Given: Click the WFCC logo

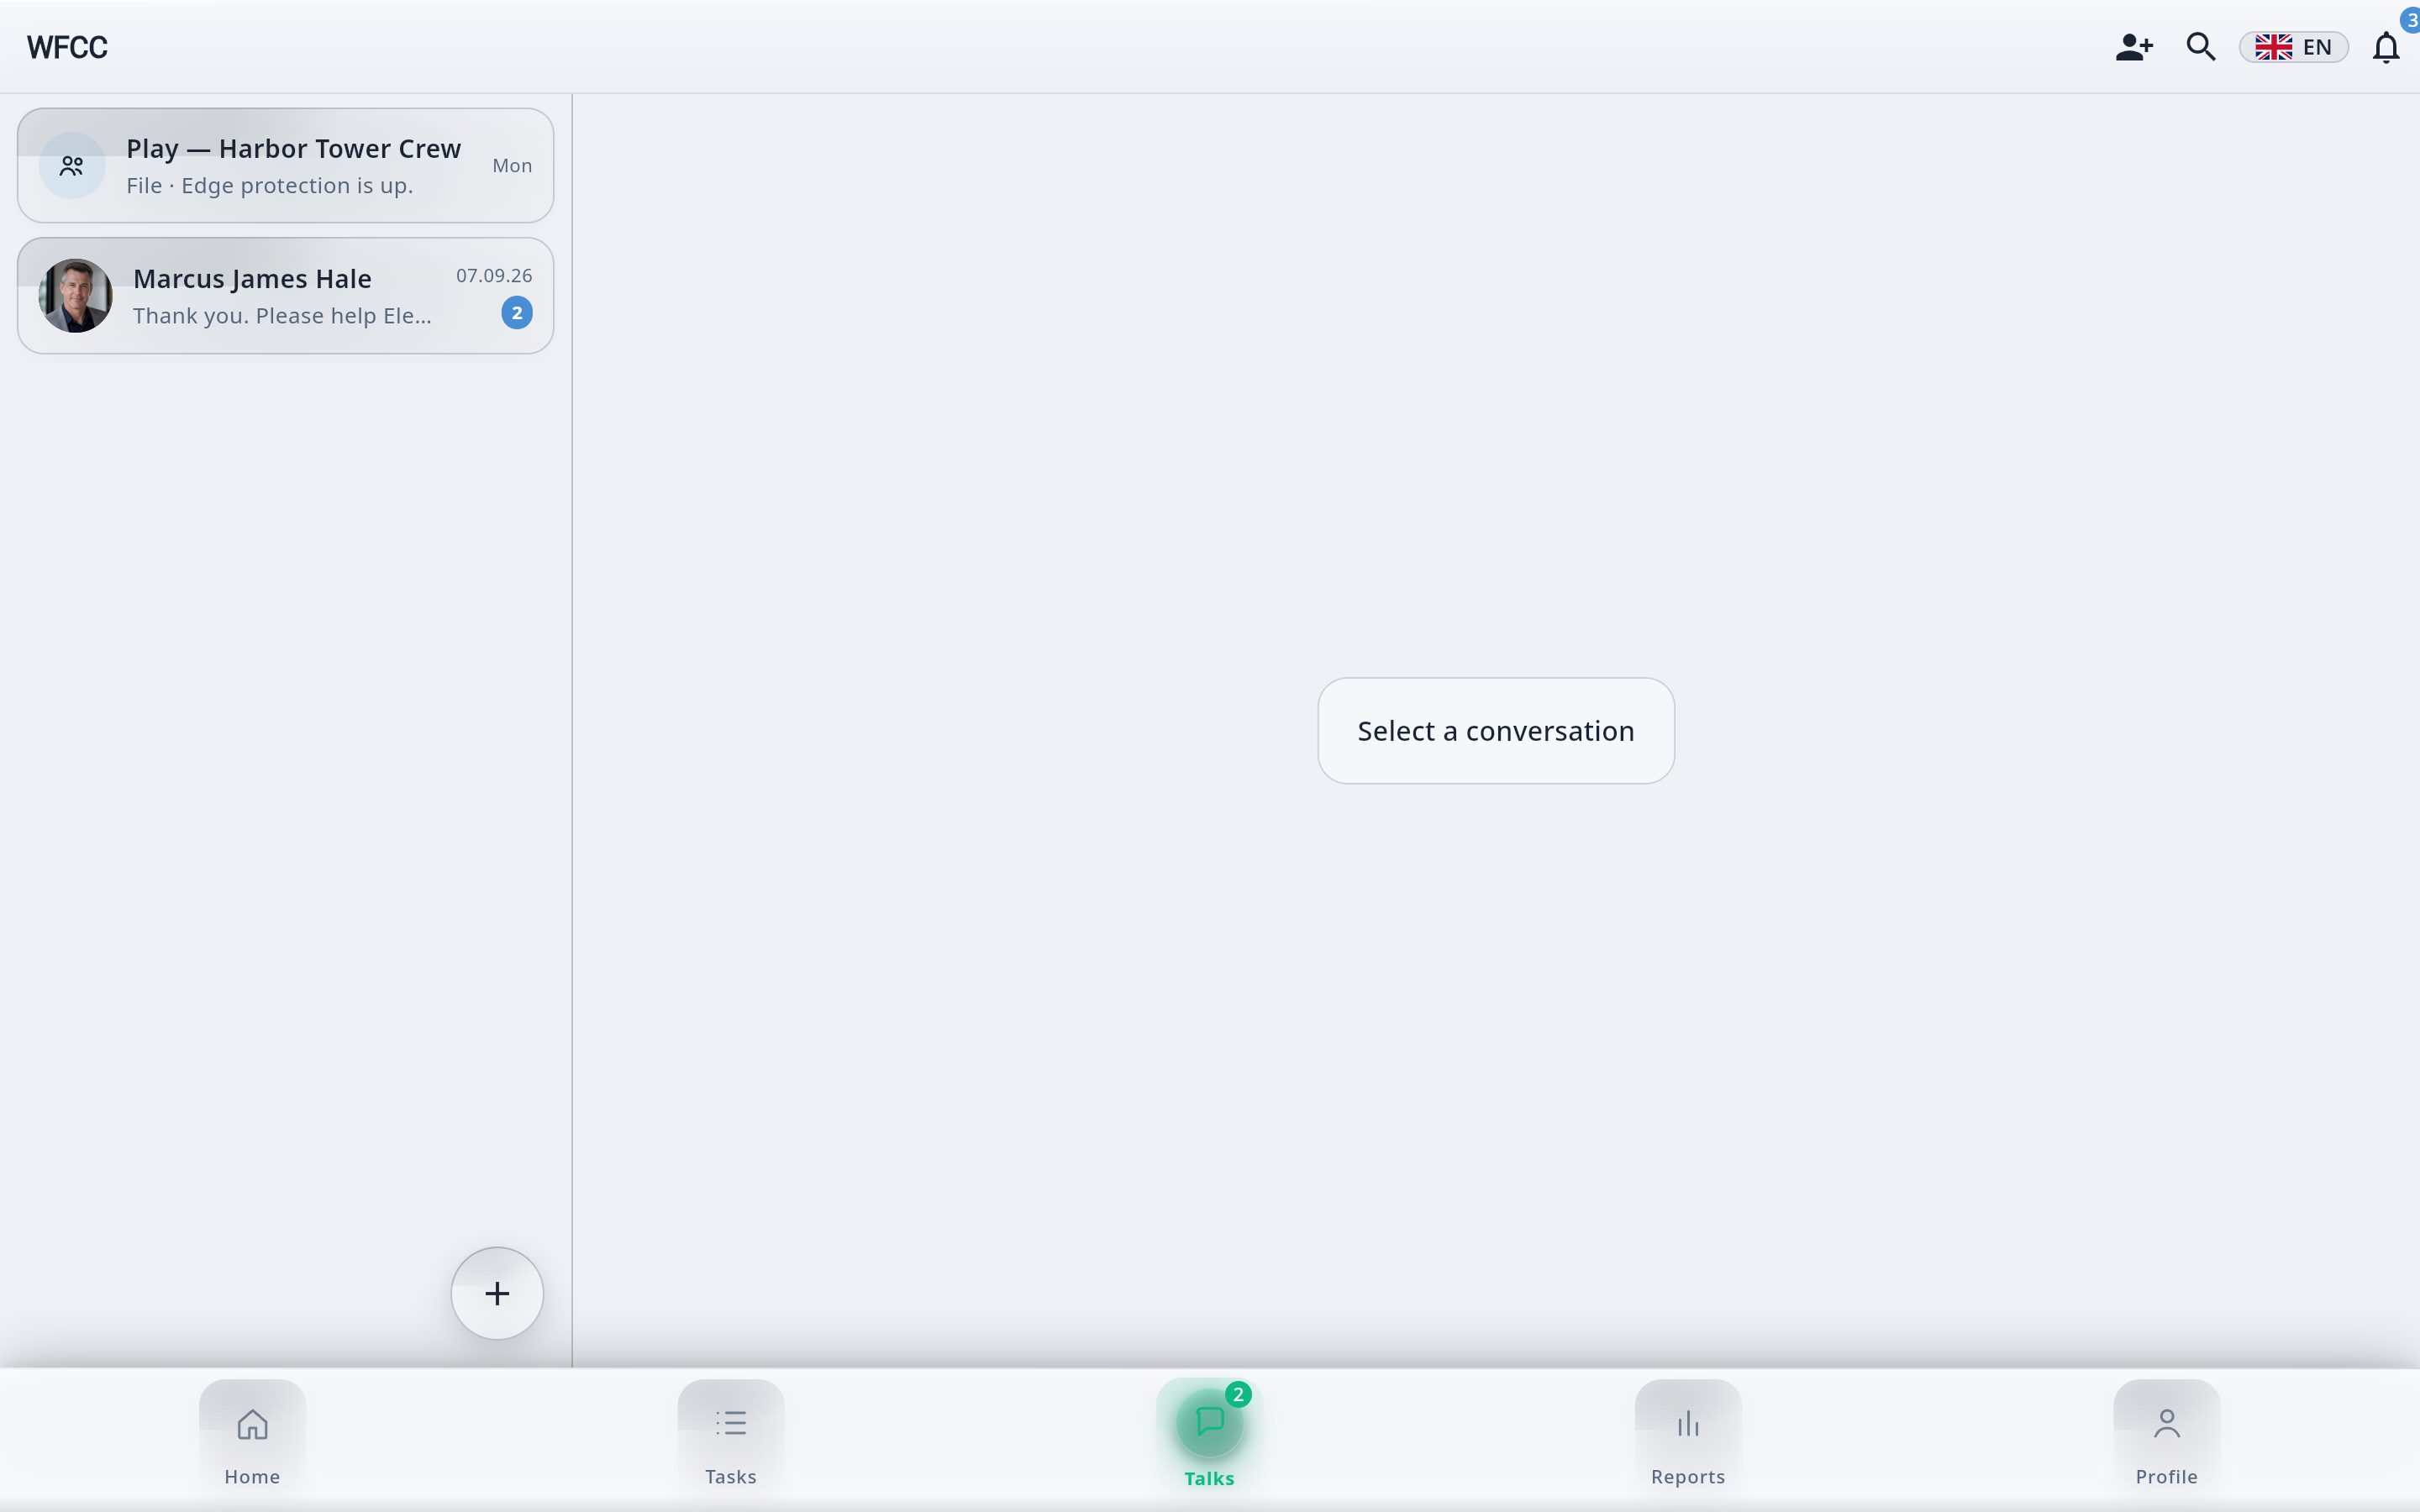Looking at the screenshot, I should click(x=67, y=47).
